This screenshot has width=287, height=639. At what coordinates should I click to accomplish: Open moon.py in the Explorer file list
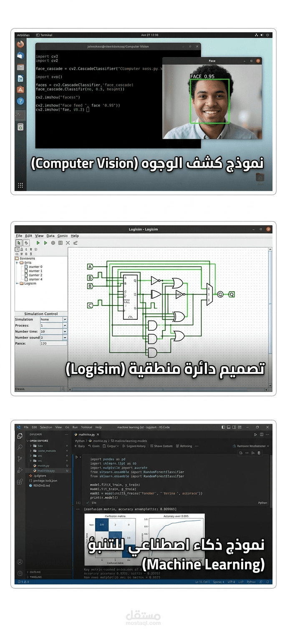[x=43, y=466]
